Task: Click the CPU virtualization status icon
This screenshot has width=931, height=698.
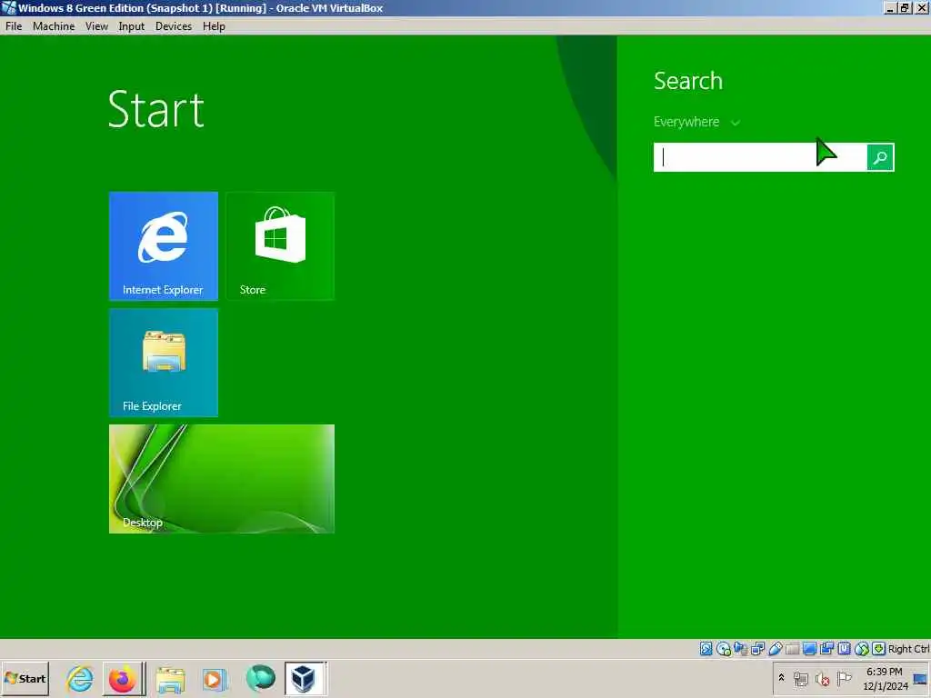Action: [x=844, y=649]
